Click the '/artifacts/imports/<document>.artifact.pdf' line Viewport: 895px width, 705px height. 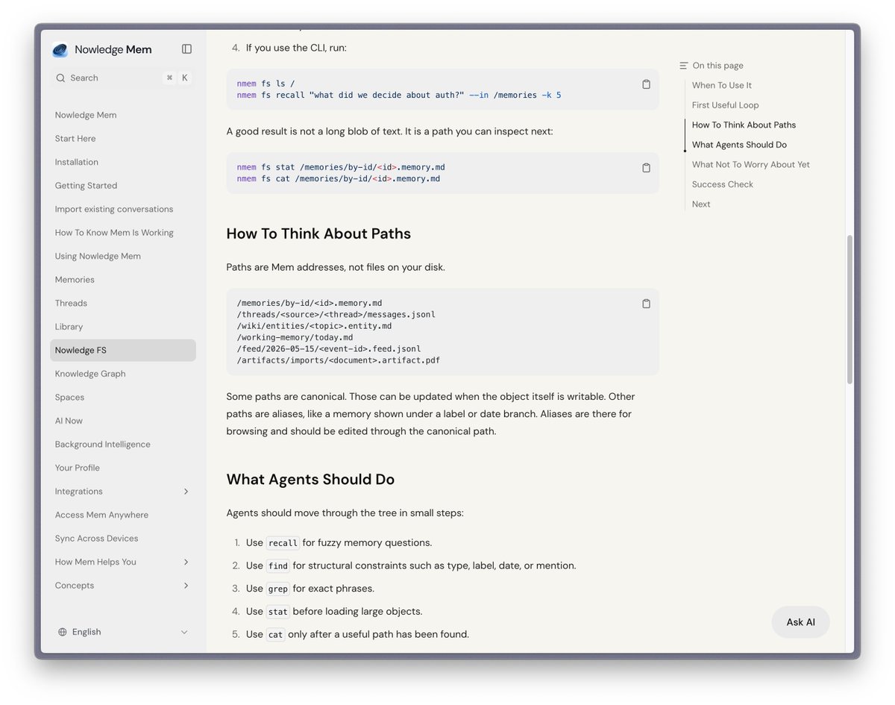338,360
